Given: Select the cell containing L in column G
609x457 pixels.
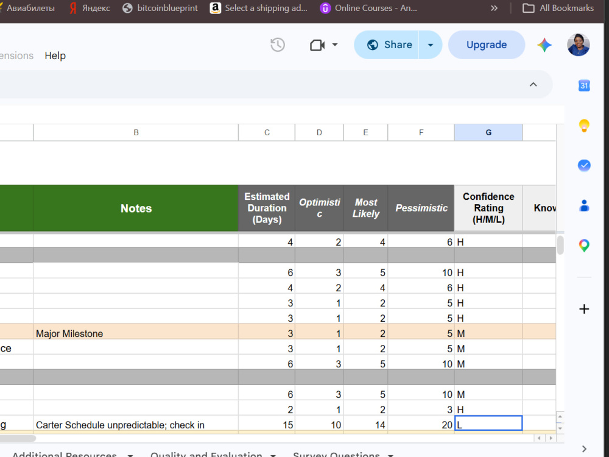Looking at the screenshot, I should tap(488, 423).
